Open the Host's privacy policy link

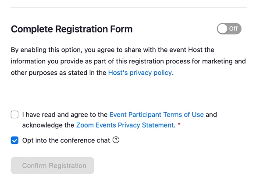click(140, 73)
